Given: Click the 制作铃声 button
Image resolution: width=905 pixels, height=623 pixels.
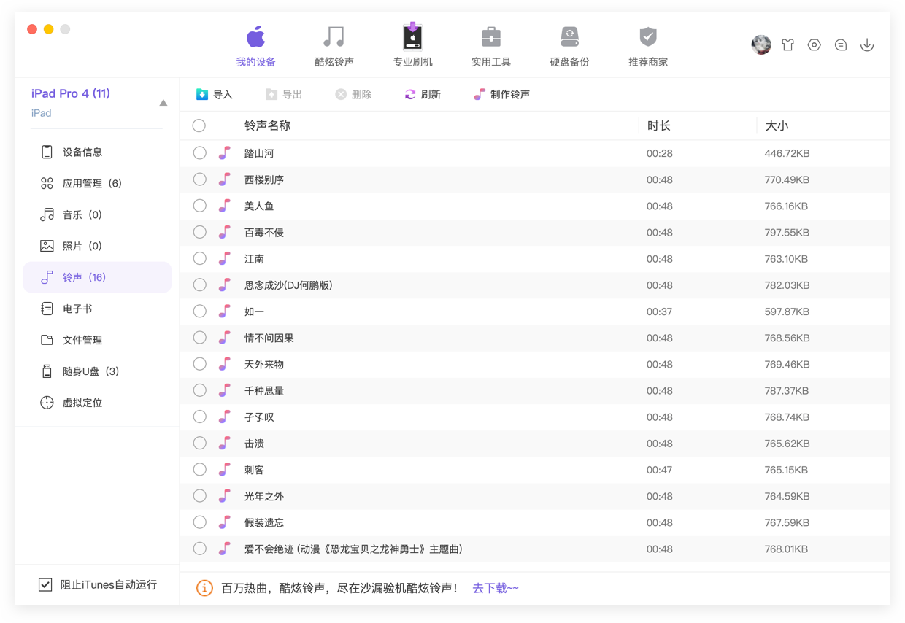Looking at the screenshot, I should (x=501, y=94).
